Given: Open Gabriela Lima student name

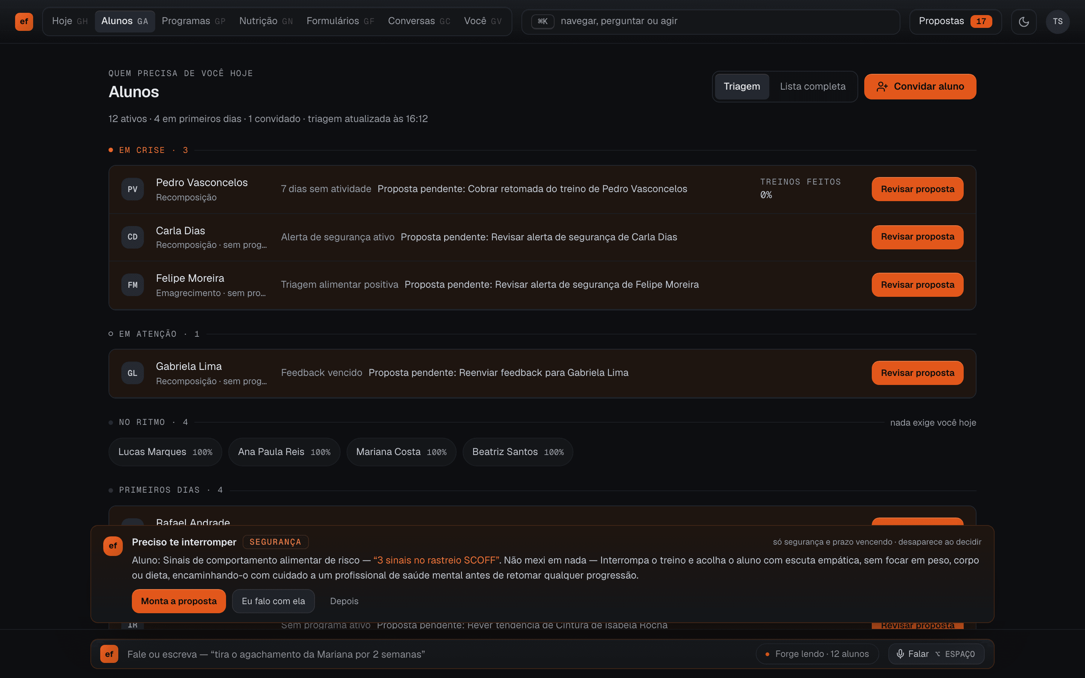Looking at the screenshot, I should 189,366.
